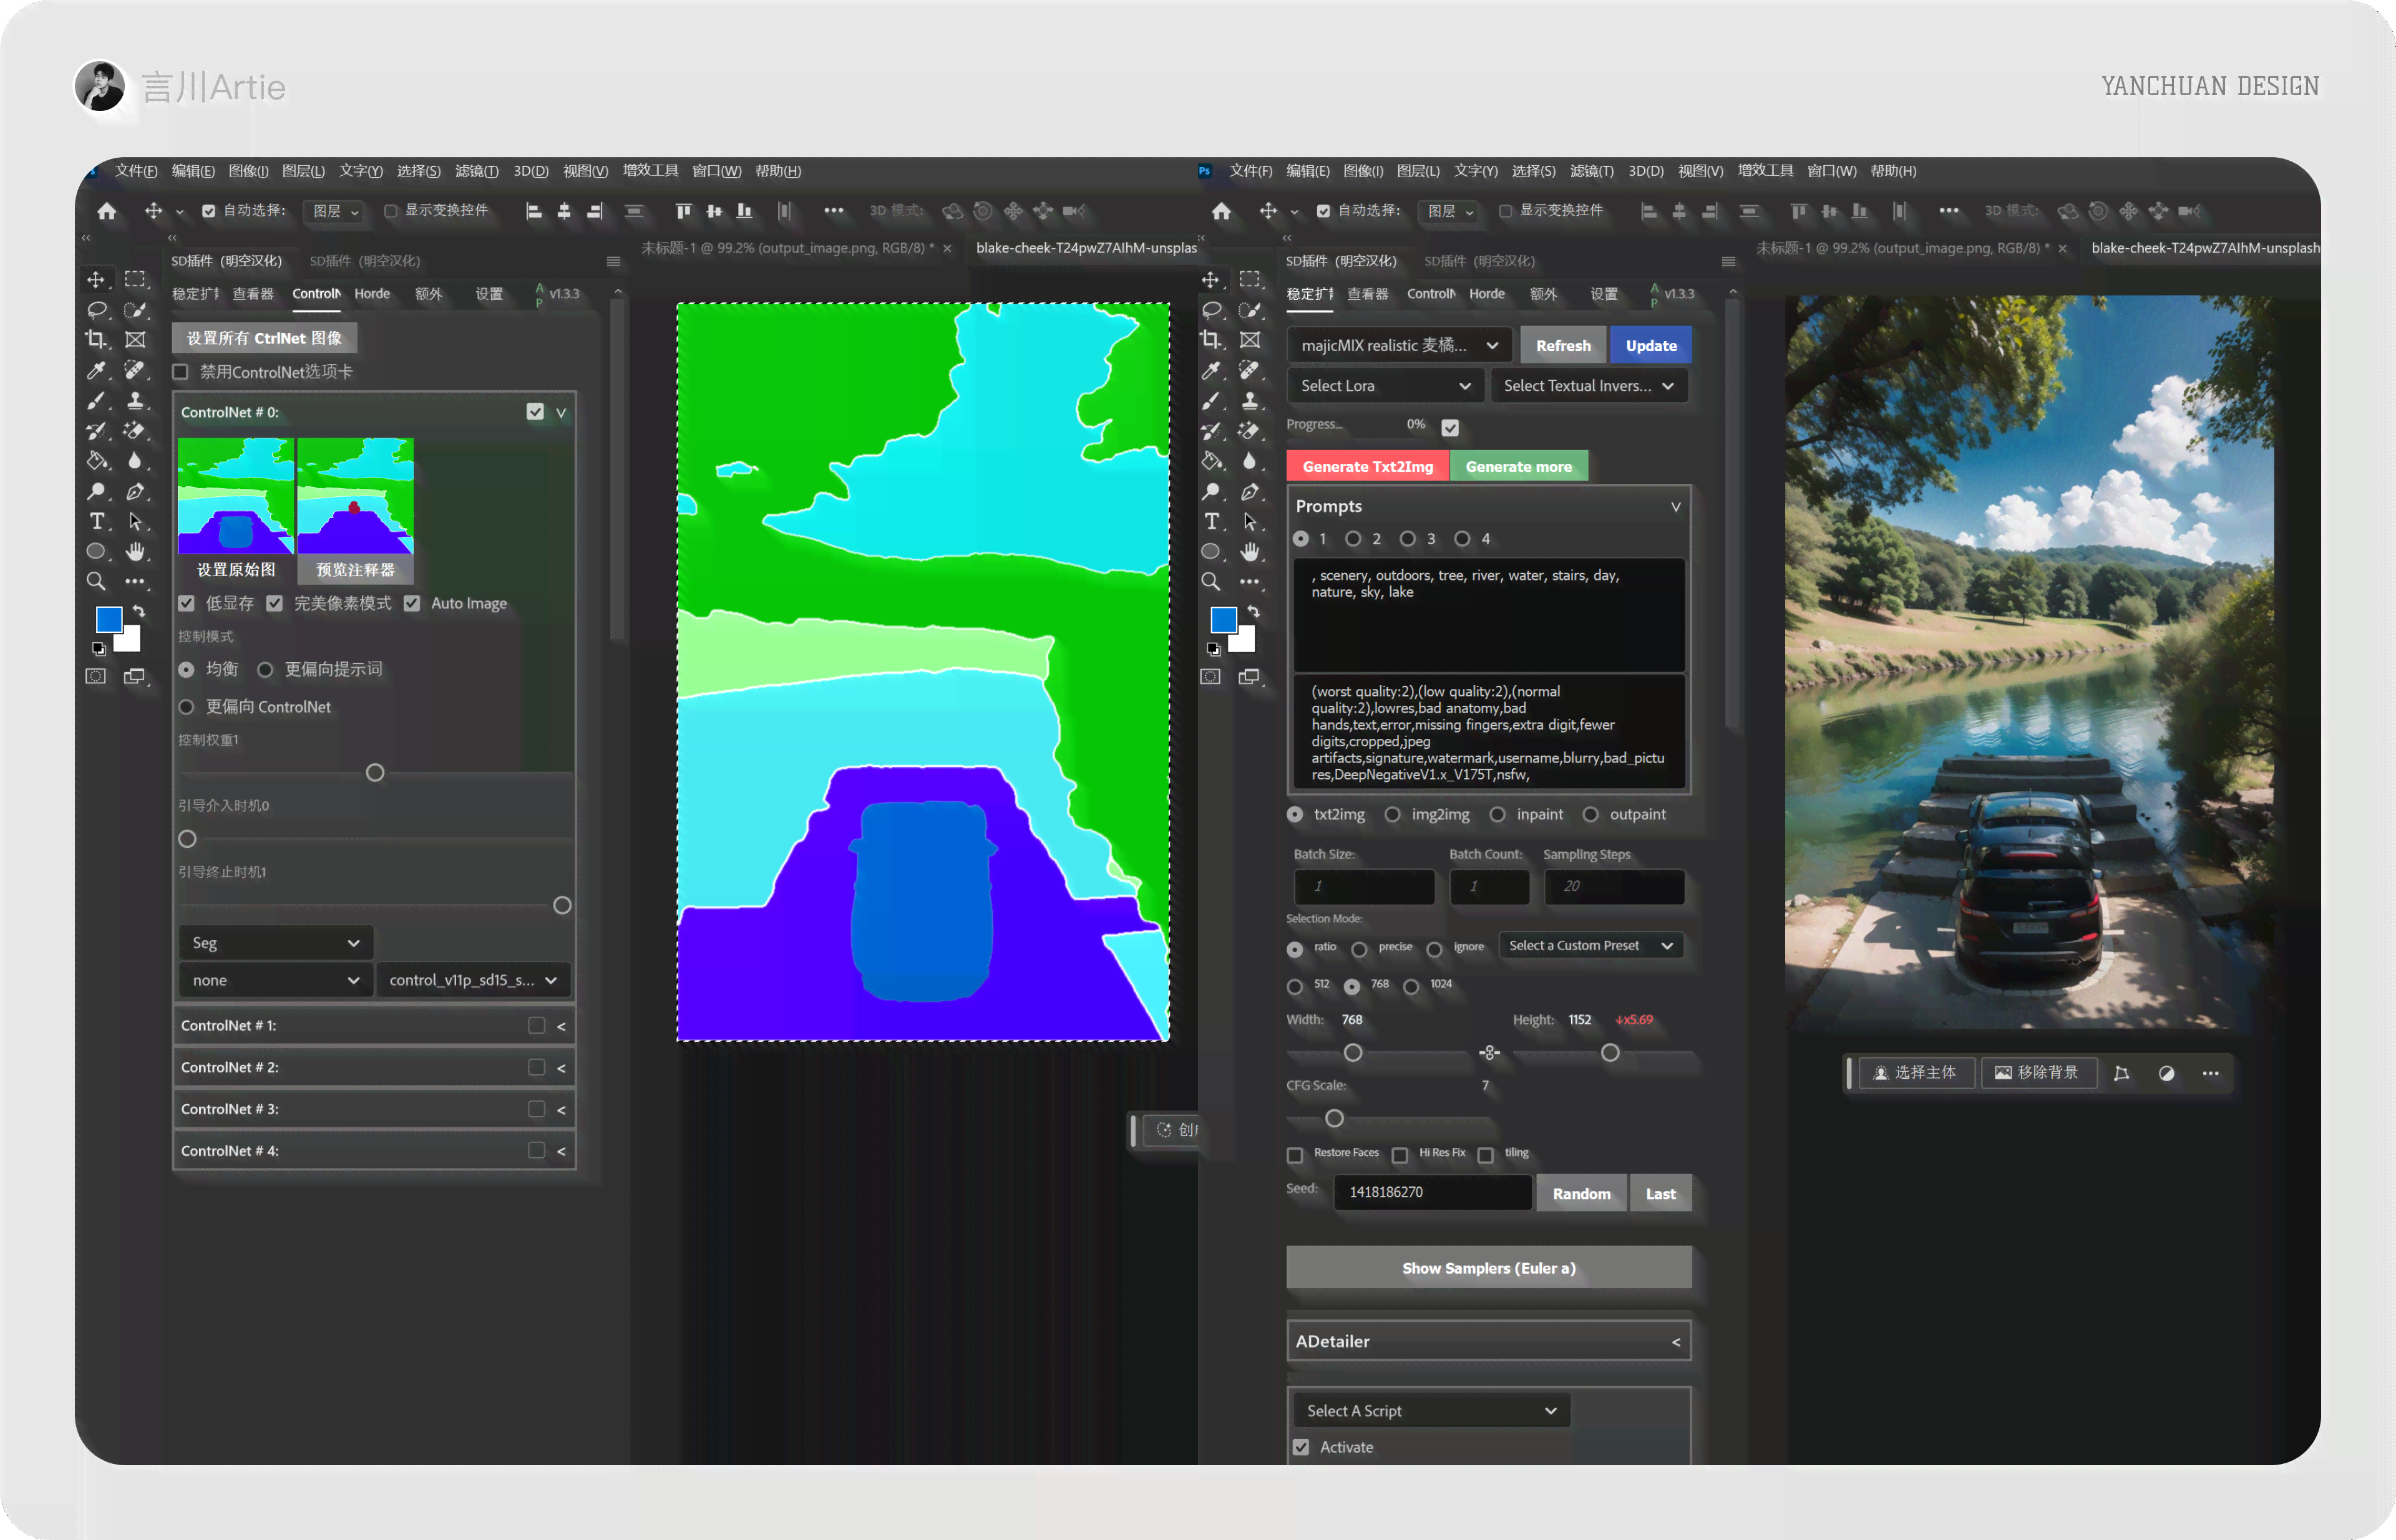Choose the Eyedropper tool in left window toolbar
2396x1540 pixels.
click(x=96, y=370)
